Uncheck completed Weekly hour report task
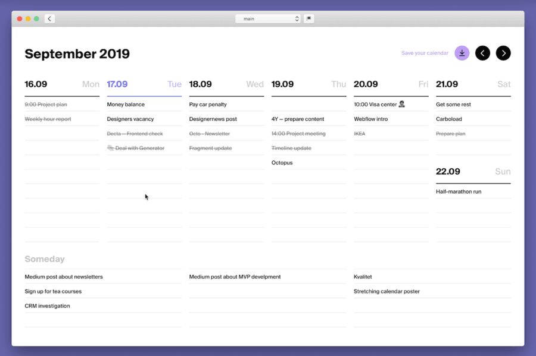The image size is (536, 356). click(48, 119)
